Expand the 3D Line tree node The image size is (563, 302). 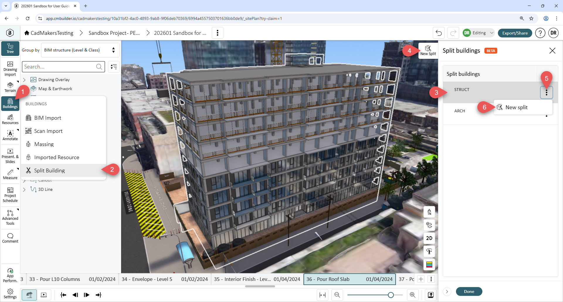coord(24,189)
